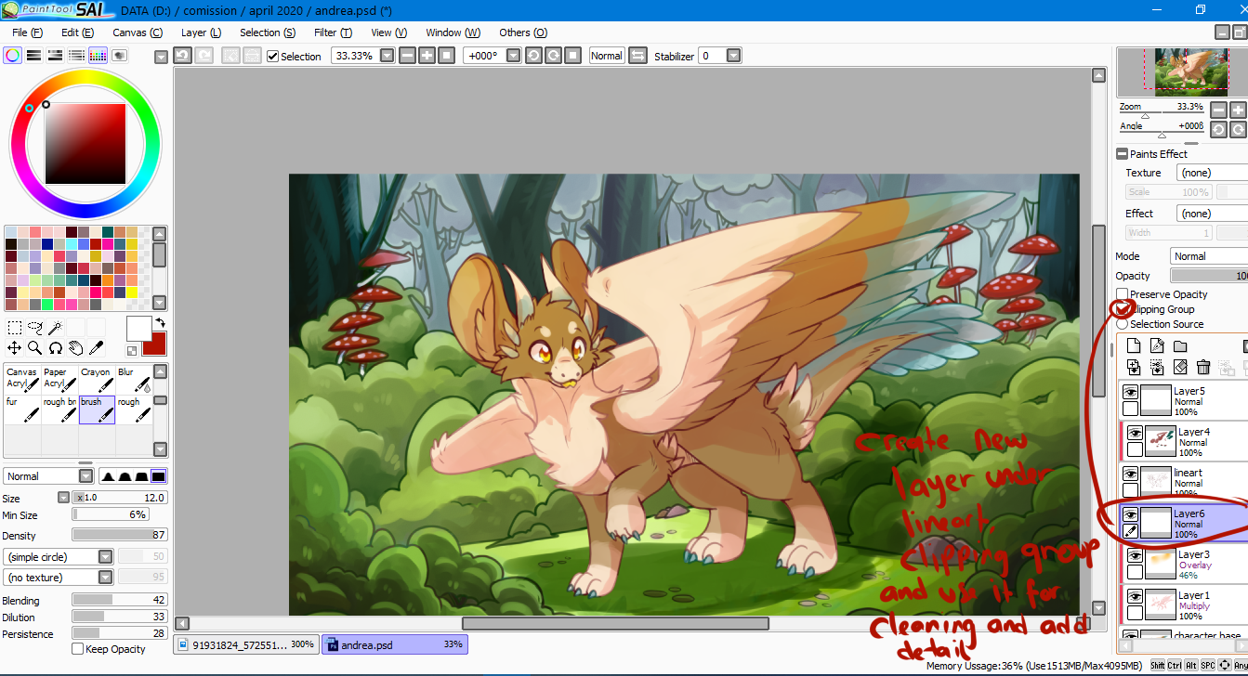Show the color wheel panel
This screenshot has height=676, width=1248.
12,56
